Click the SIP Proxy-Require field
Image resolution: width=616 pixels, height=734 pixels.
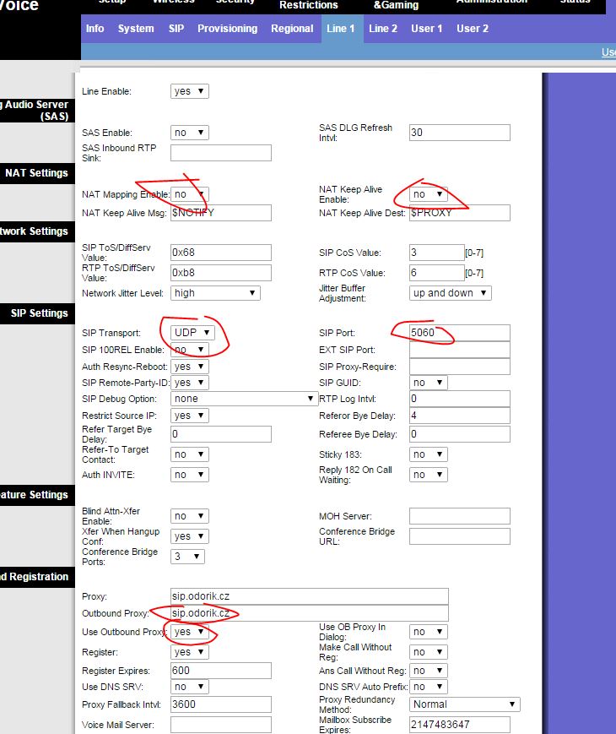(460, 367)
